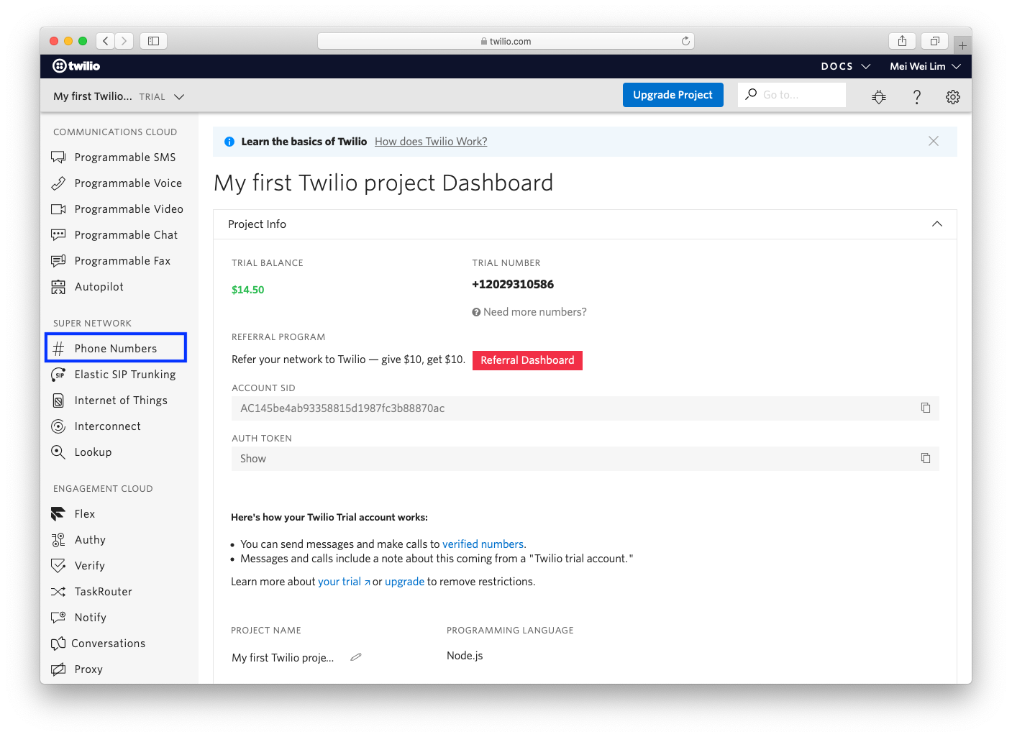1012x737 pixels.
Task: Reveal project settings with the gear icon
Action: 952,96
